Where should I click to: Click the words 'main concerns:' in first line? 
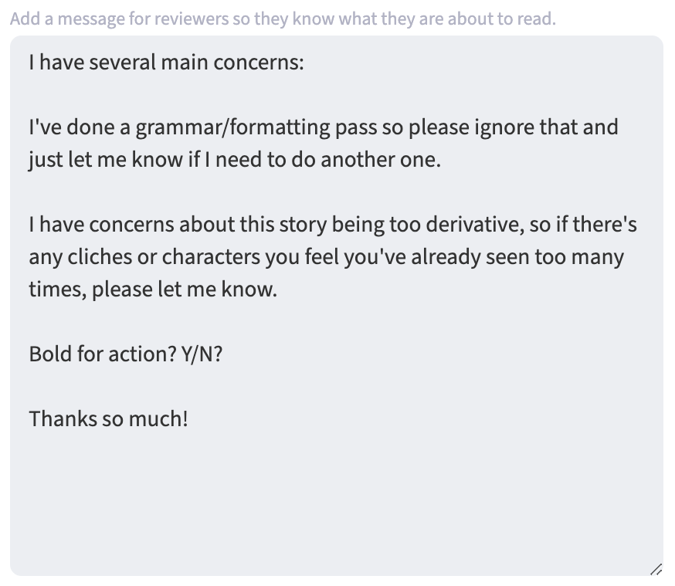coord(232,62)
